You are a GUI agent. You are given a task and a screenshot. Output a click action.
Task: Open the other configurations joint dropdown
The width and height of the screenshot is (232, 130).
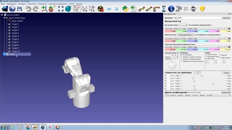click(198, 95)
